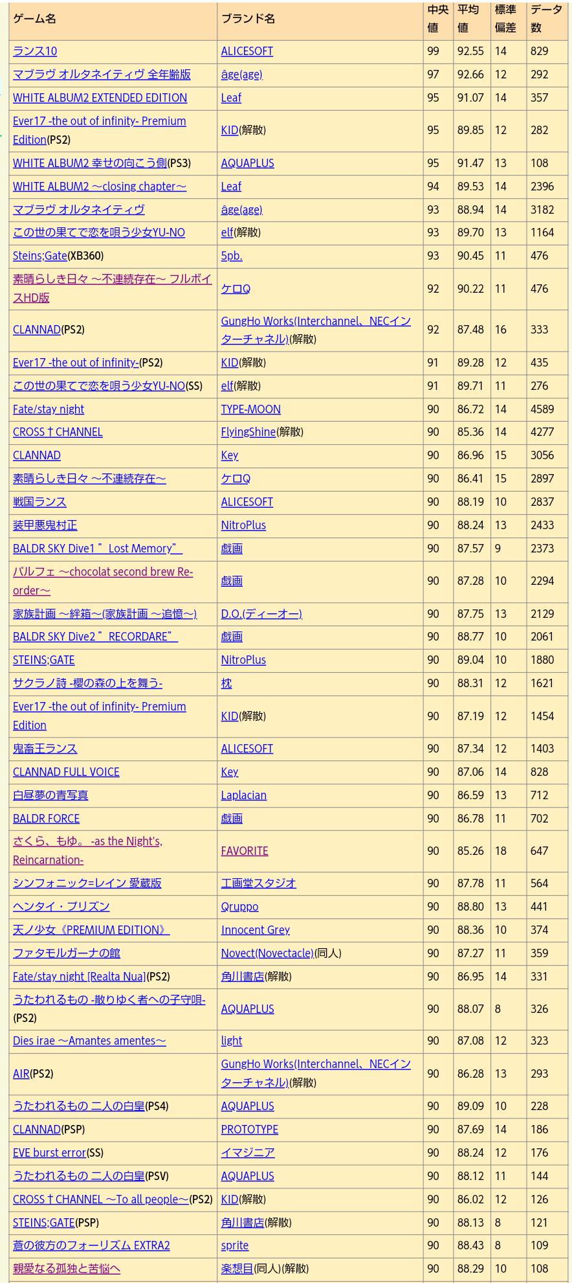The width and height of the screenshot is (572, 1283).
Task: Open the Laplacian brand page
Action: click(x=243, y=795)
